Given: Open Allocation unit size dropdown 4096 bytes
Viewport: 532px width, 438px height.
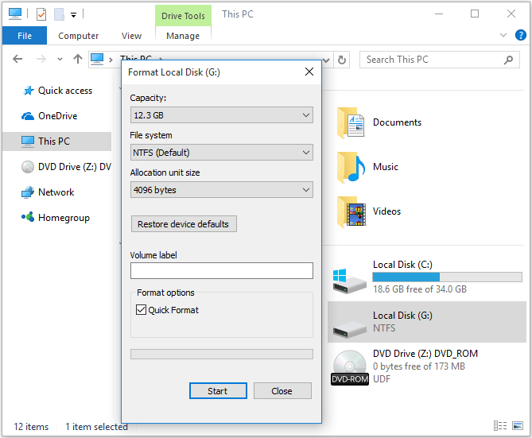Looking at the screenshot, I should [222, 190].
